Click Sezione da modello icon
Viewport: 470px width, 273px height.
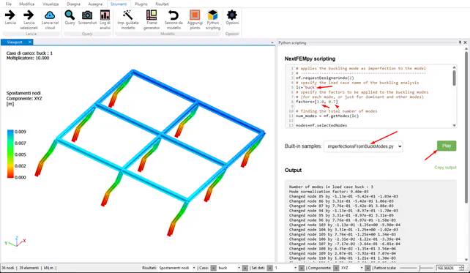coord(174,15)
